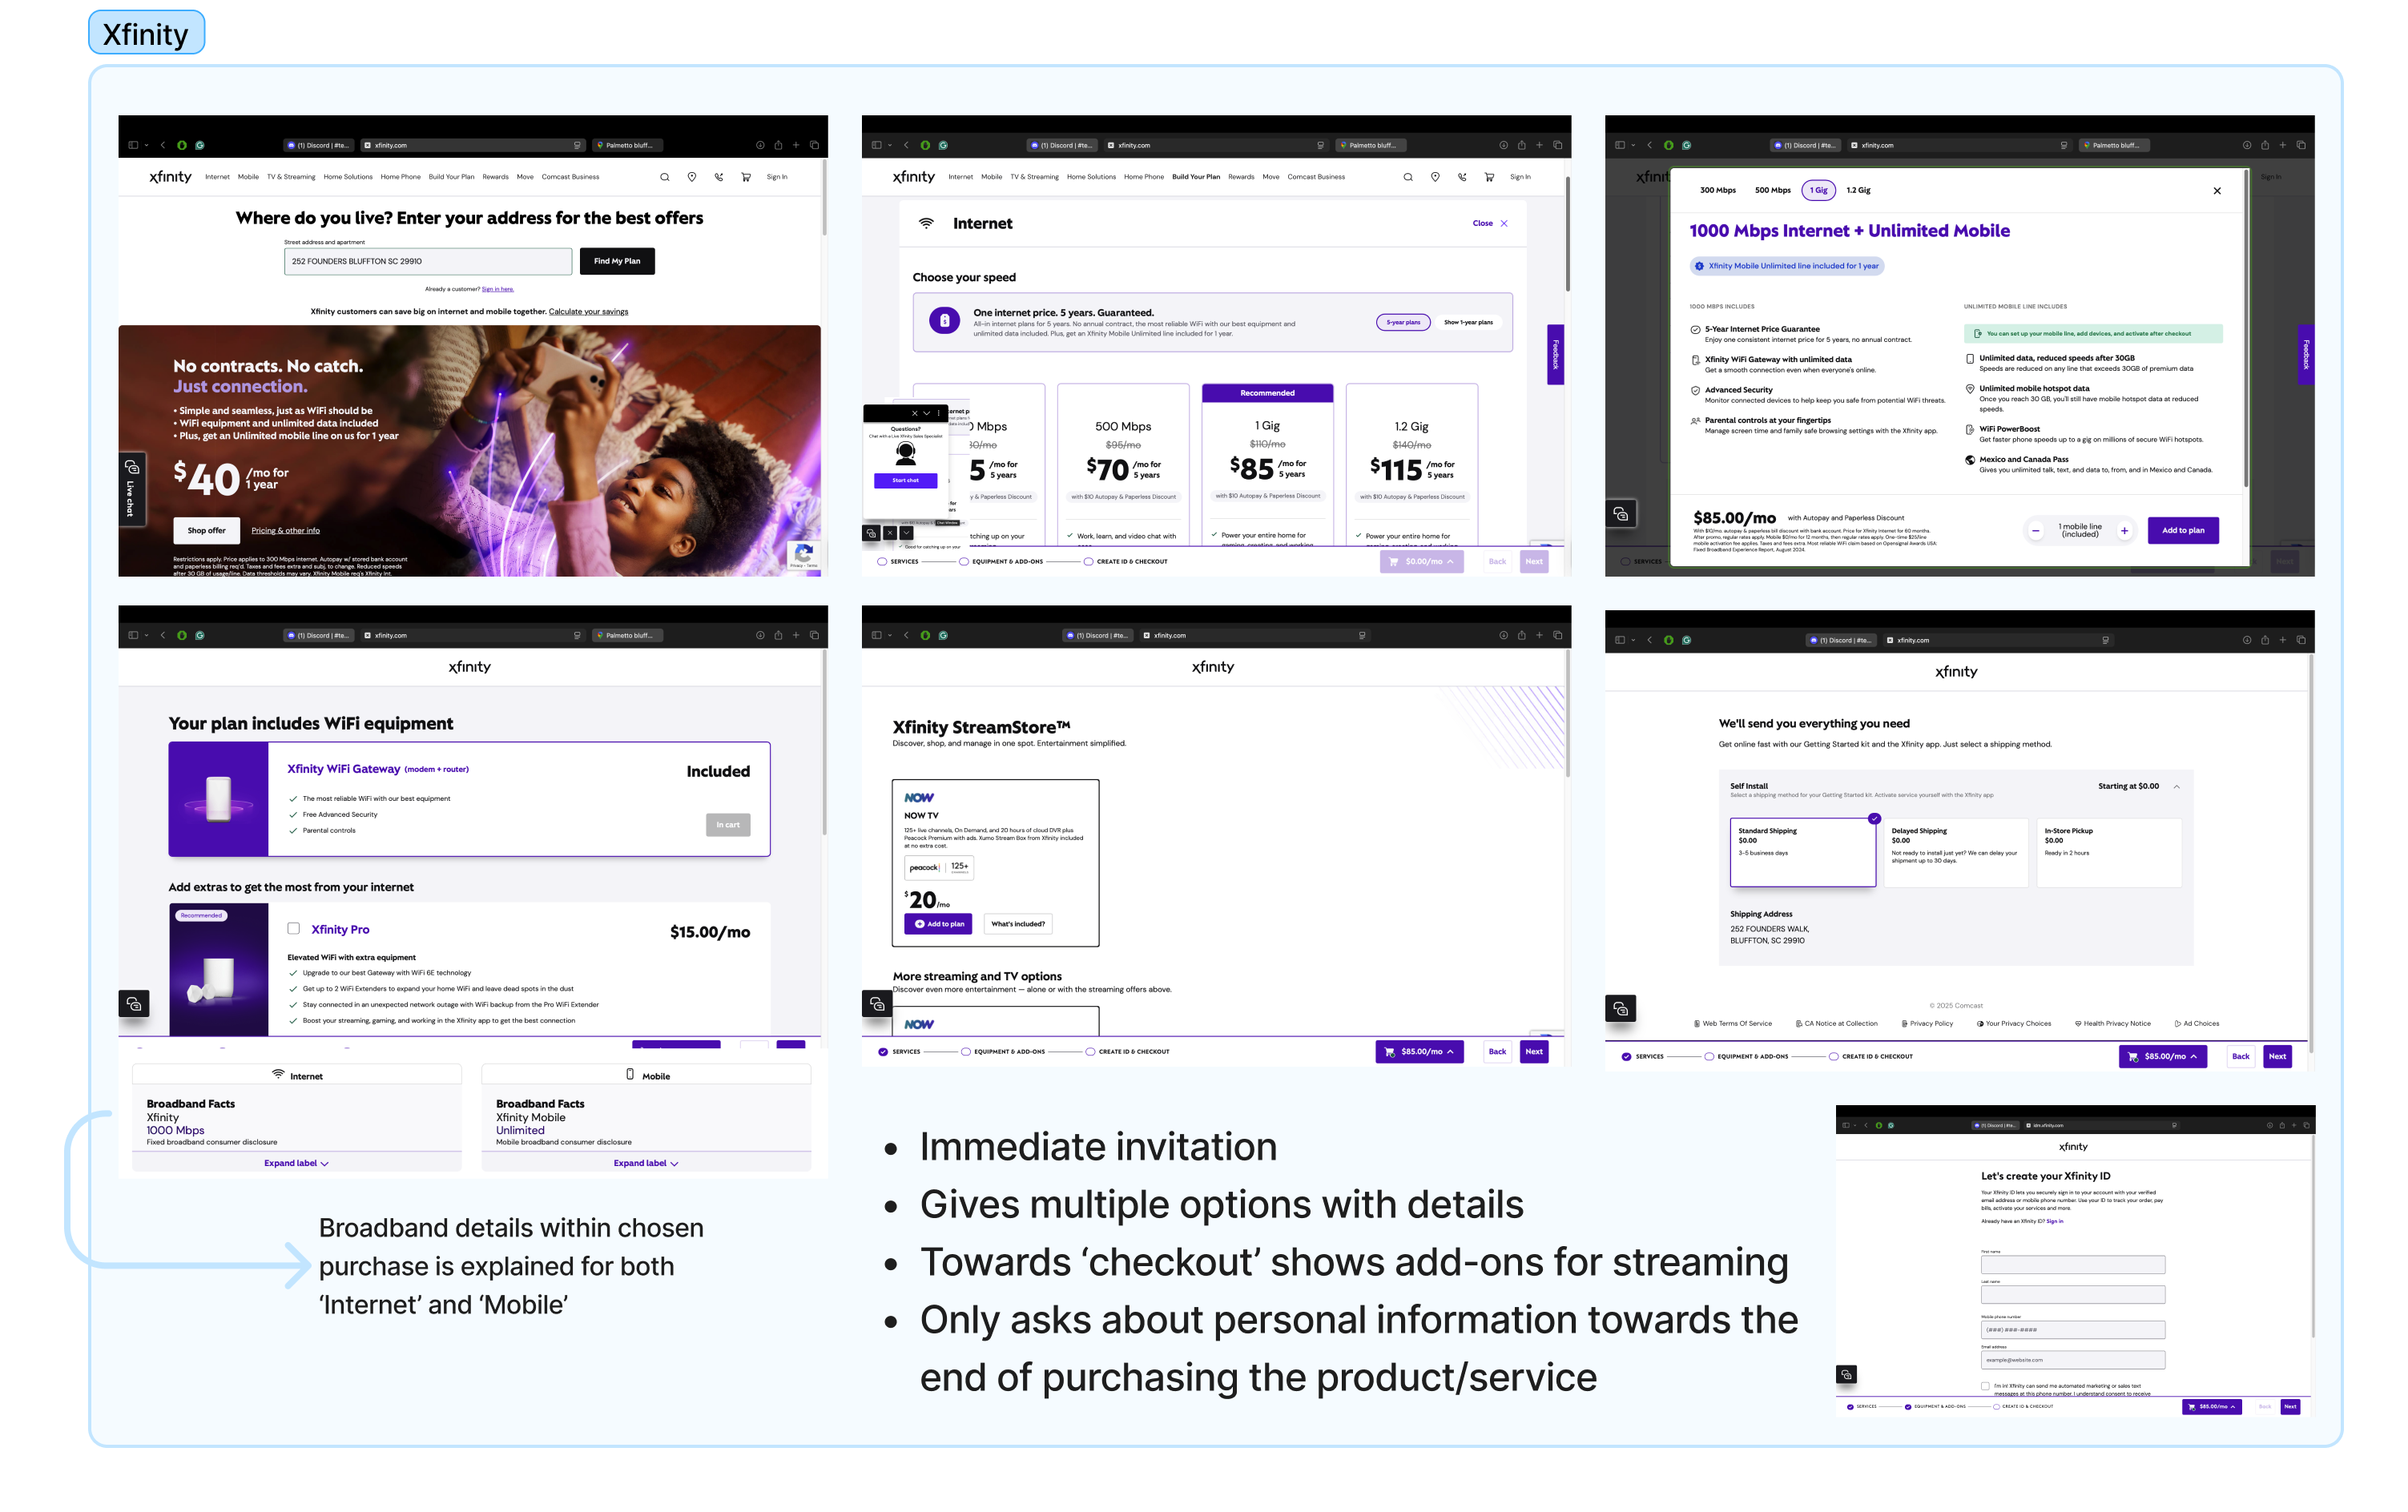2408x1512 pixels.
Task: Click the chat bubble icon on StreamStore page
Action: coord(877,1004)
